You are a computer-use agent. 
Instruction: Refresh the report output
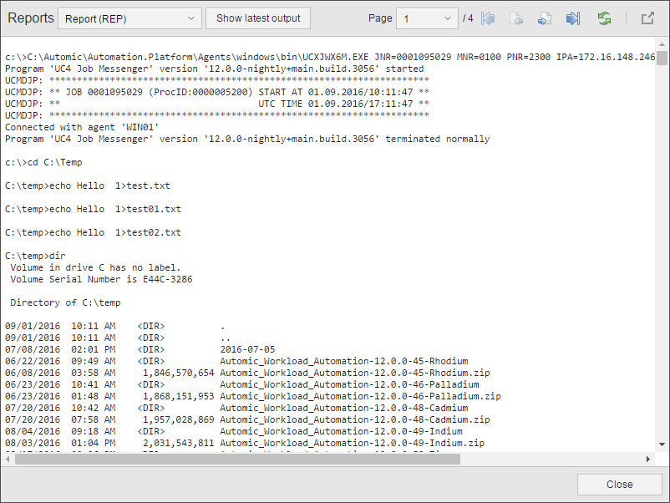coord(604,18)
